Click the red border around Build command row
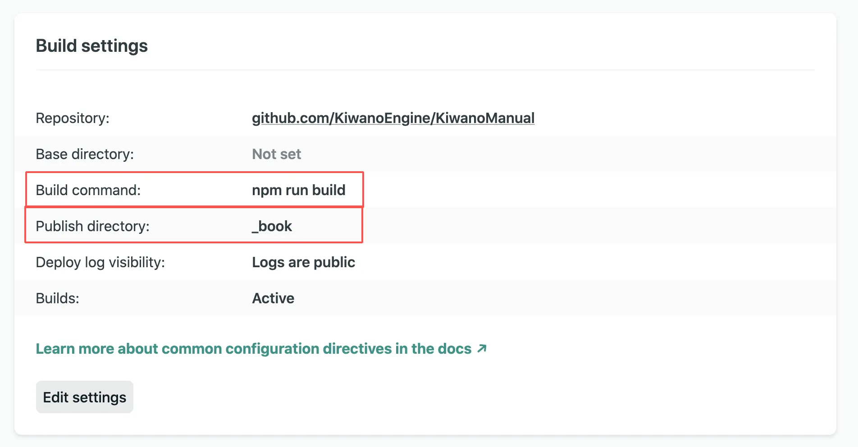Image resolution: width=858 pixels, height=447 pixels. click(194, 172)
